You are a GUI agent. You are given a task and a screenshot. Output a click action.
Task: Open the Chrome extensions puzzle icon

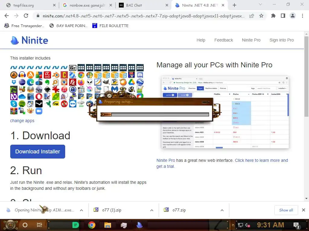[273, 16]
